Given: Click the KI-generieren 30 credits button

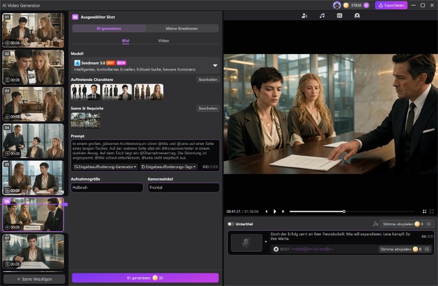Looking at the screenshot, I should tap(145, 278).
